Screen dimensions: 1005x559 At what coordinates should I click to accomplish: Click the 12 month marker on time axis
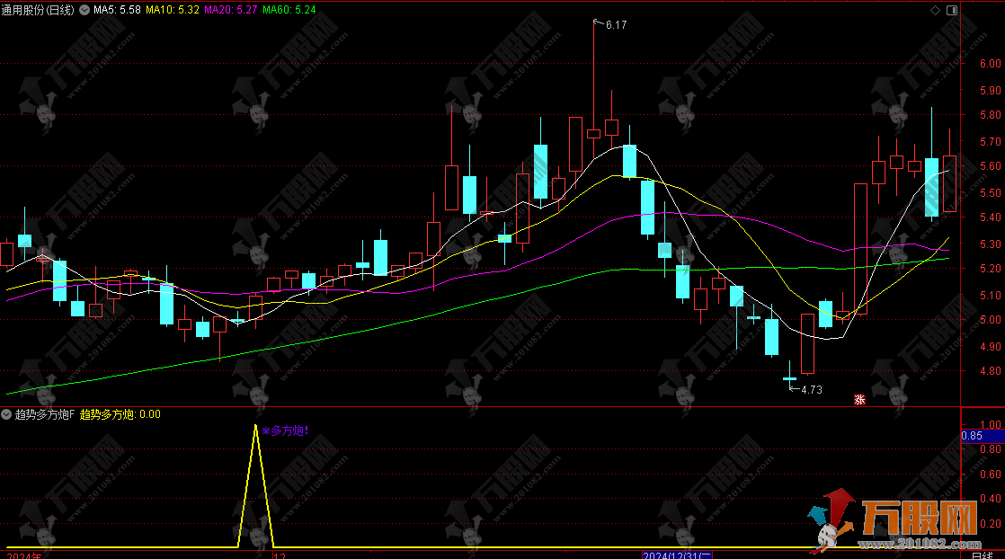tap(280, 555)
